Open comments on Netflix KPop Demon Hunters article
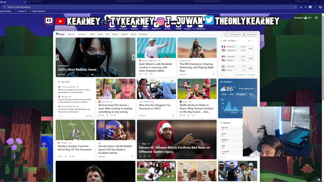This screenshot has width=324, height=182. [x=194, y=115]
